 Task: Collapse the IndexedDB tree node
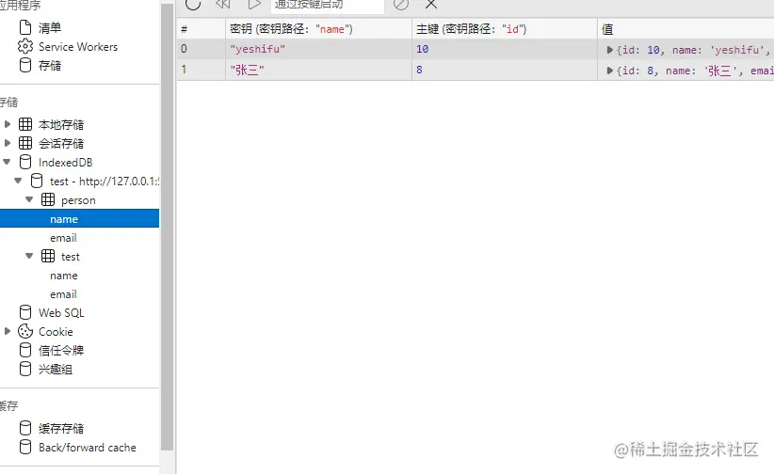click(7, 161)
